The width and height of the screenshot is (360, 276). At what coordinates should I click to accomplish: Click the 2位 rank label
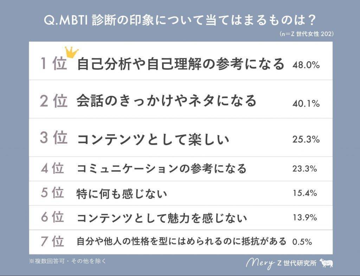click(x=53, y=101)
